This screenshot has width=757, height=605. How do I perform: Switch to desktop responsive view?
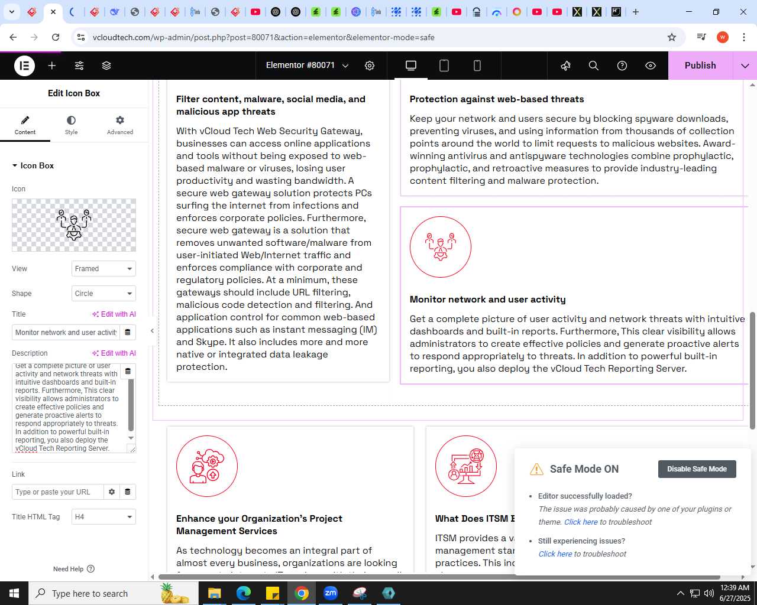(411, 66)
